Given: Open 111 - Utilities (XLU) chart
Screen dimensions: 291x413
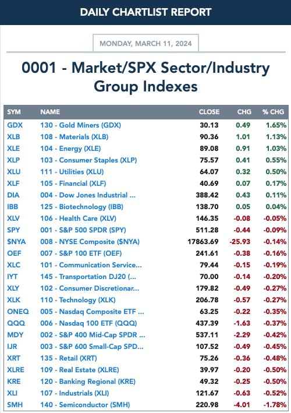Looking at the screenshot, I should (x=72, y=172).
